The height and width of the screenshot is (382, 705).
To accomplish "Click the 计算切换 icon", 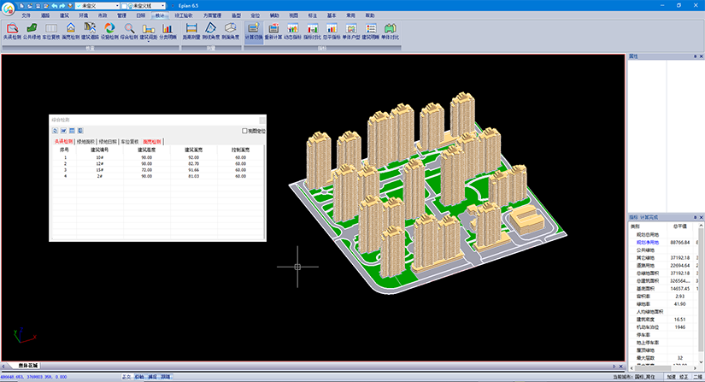I will coord(254,30).
